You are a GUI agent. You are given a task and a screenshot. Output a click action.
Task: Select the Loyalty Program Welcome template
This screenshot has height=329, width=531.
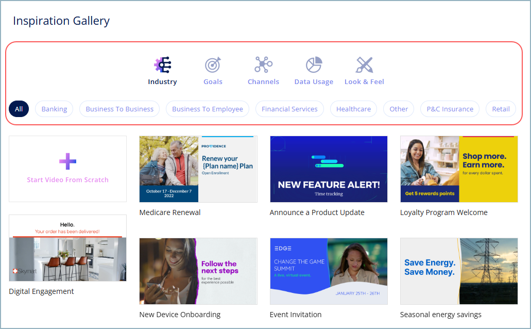point(459,169)
